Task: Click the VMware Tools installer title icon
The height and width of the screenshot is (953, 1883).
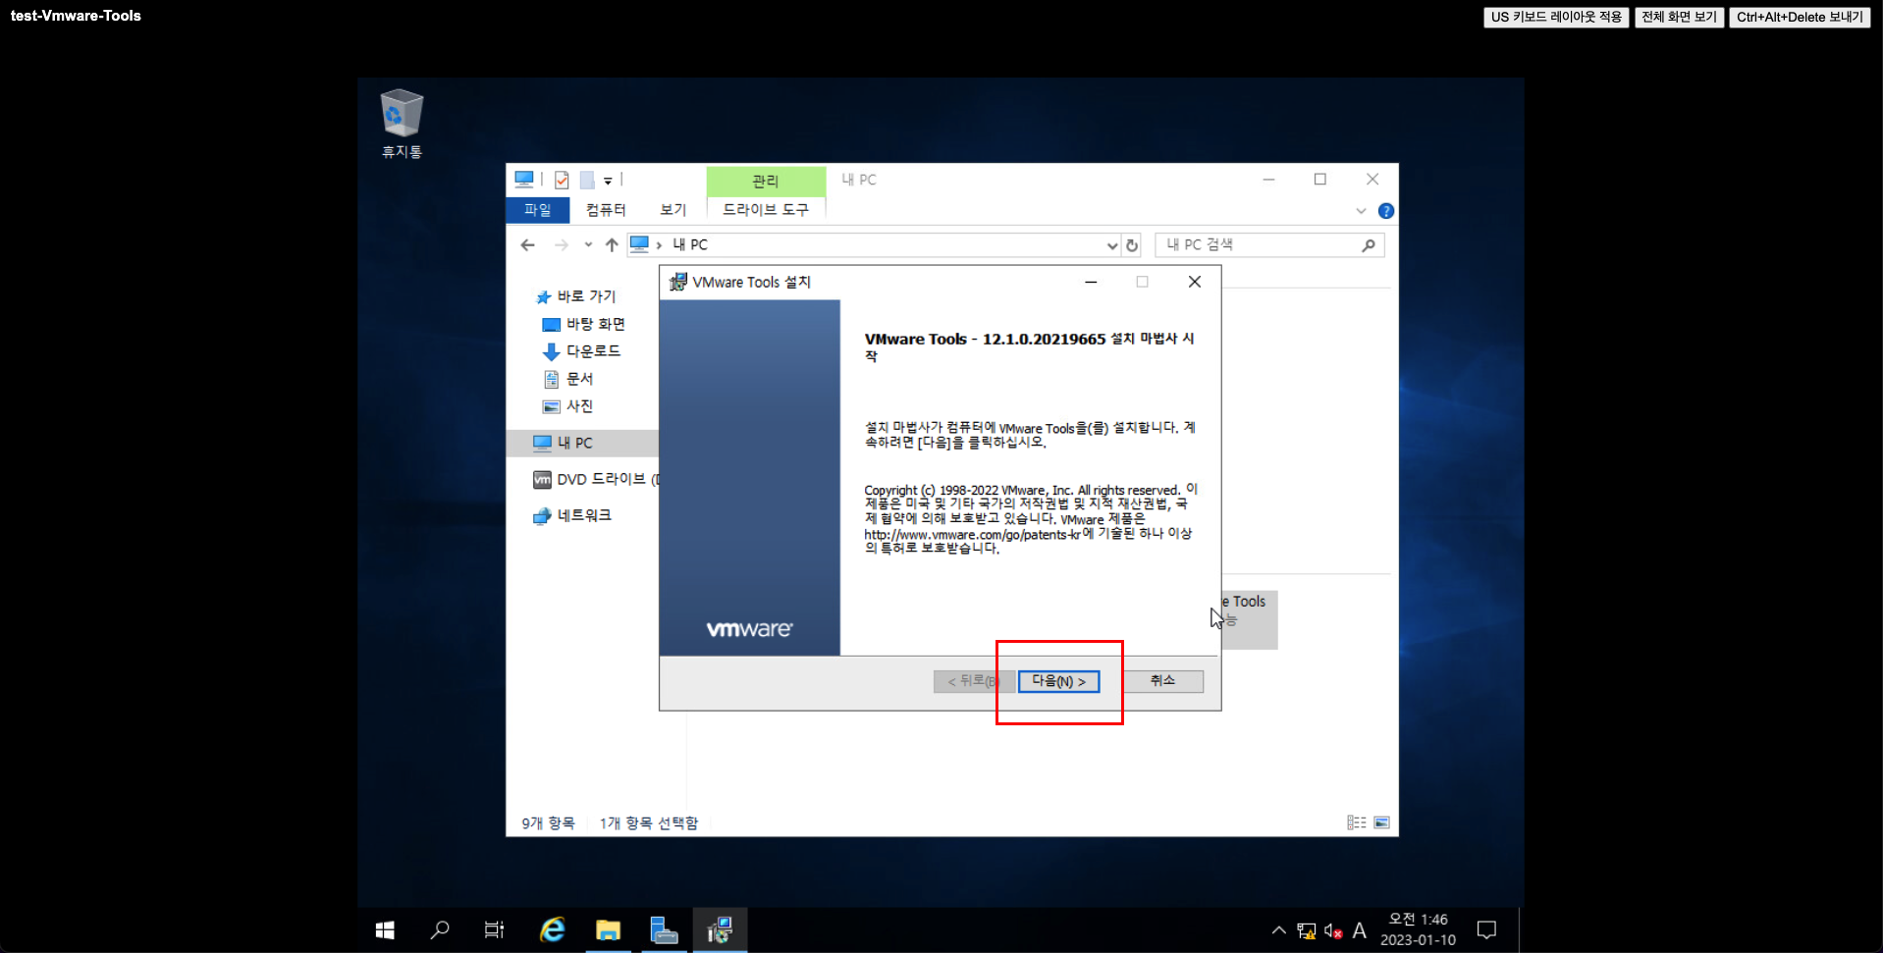Action: tap(678, 283)
